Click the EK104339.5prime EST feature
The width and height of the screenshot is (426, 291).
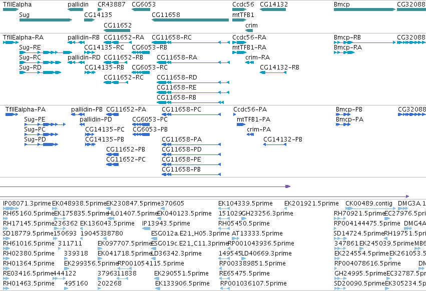(224, 208)
